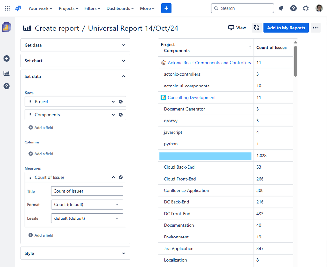
Task: Click the Search input field
Action: (x=242, y=8)
